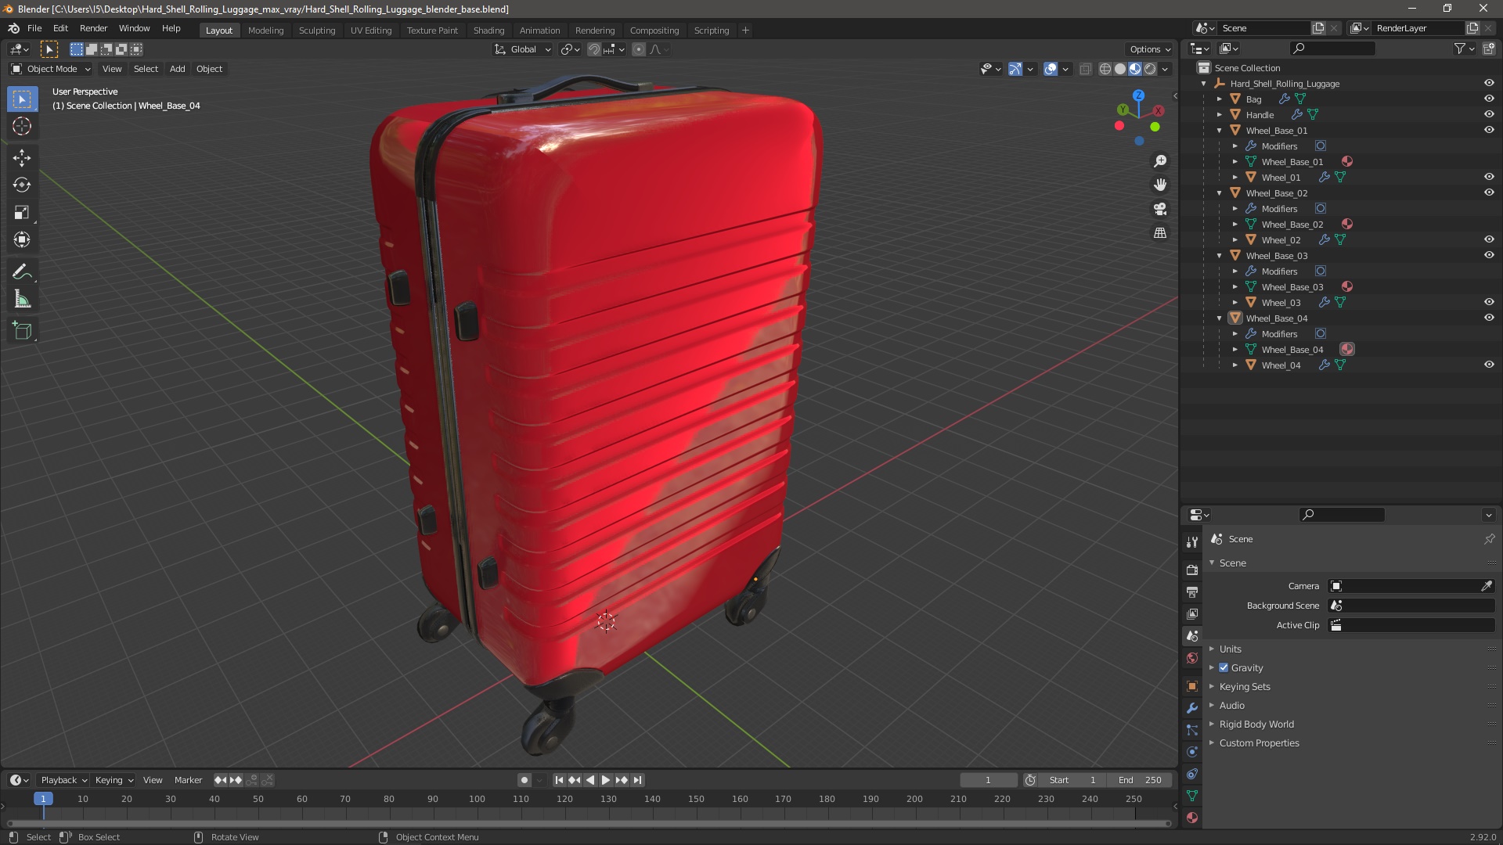The image size is (1503, 845).
Task: Open World properties tab icon
Action: pos(1192,658)
